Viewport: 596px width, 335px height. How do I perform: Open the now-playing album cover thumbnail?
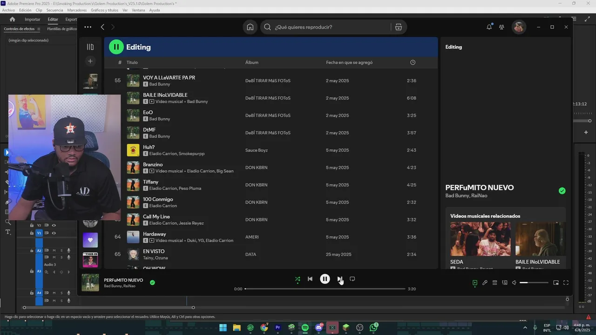90,282
